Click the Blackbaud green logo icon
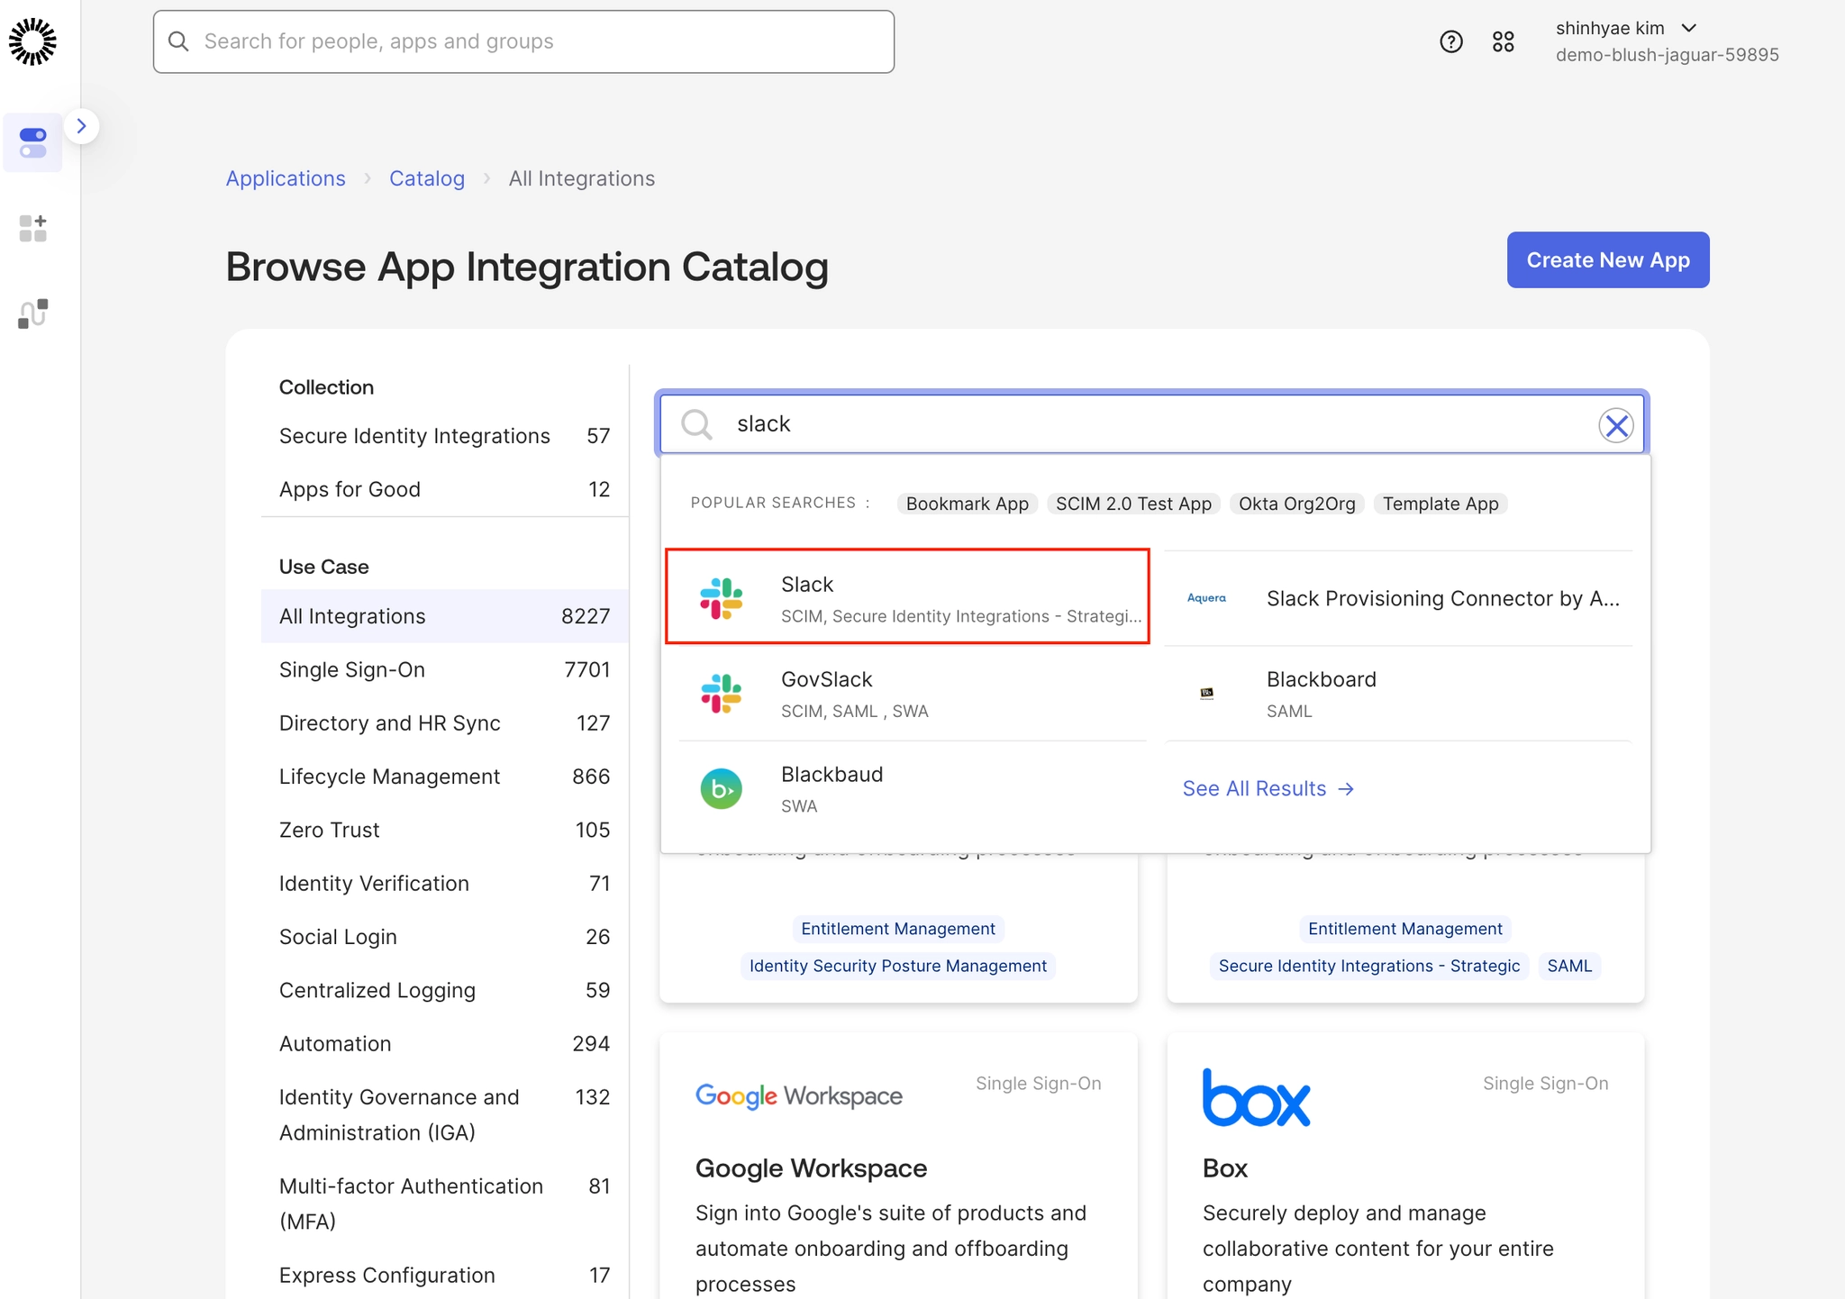The image size is (1845, 1299). point(722,789)
